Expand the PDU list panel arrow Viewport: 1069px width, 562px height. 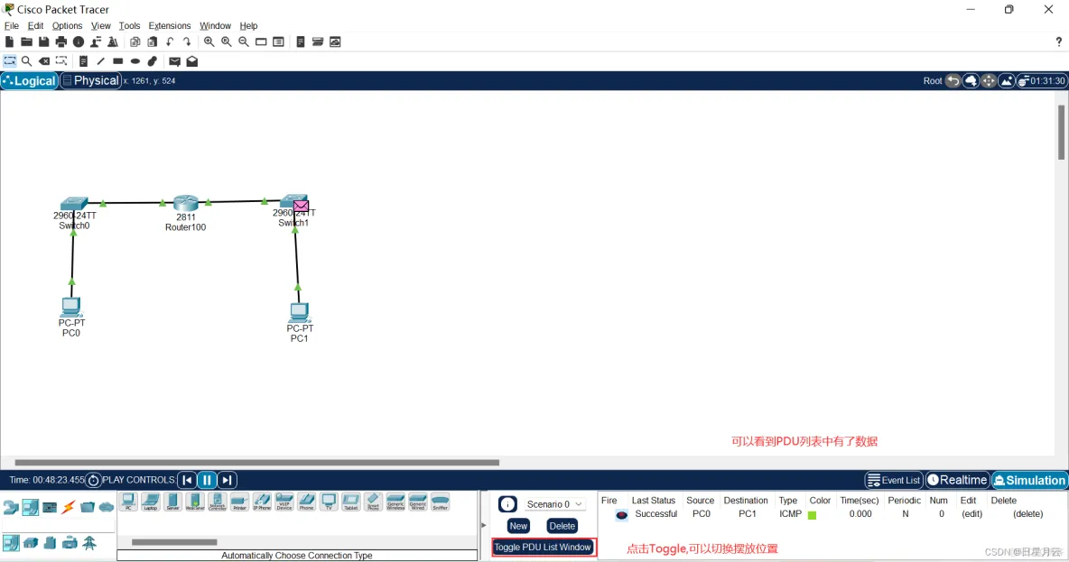[484, 525]
